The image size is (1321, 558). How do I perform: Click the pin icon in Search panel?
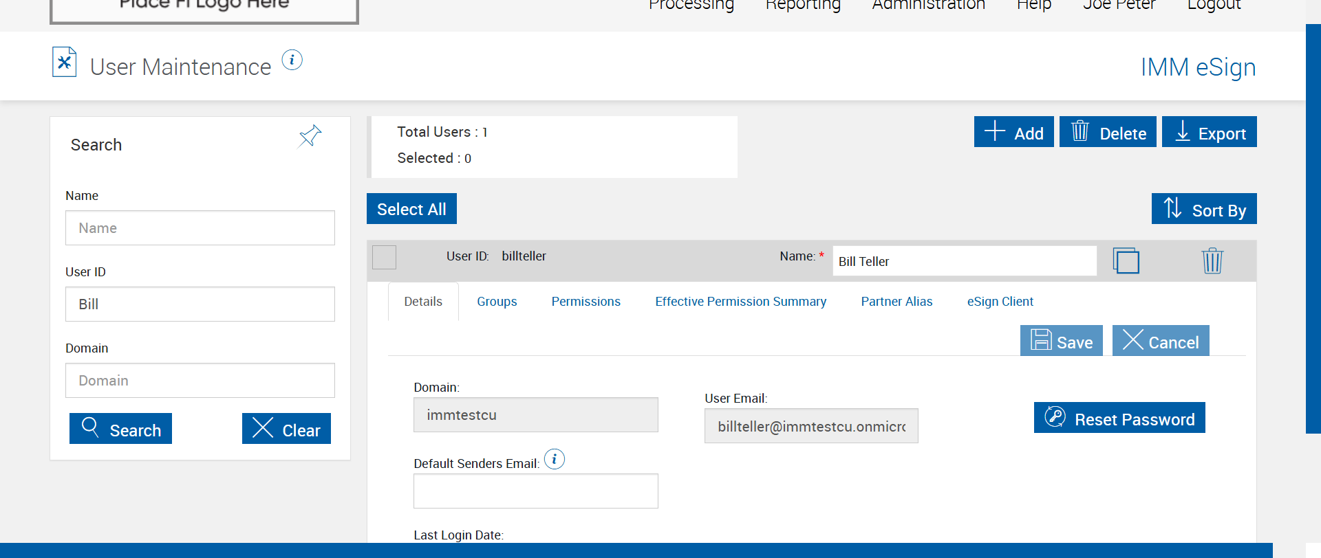coord(310,136)
